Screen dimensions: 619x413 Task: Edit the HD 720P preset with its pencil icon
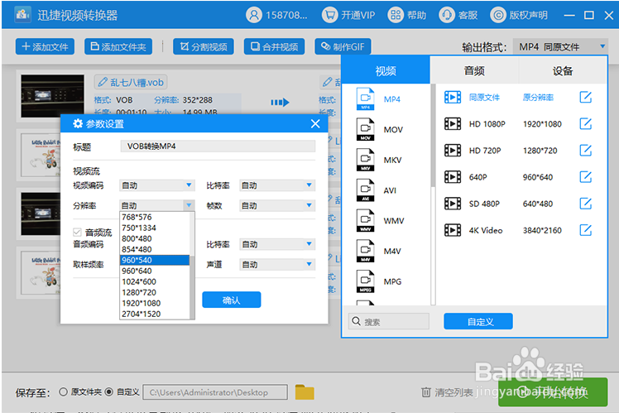point(585,151)
